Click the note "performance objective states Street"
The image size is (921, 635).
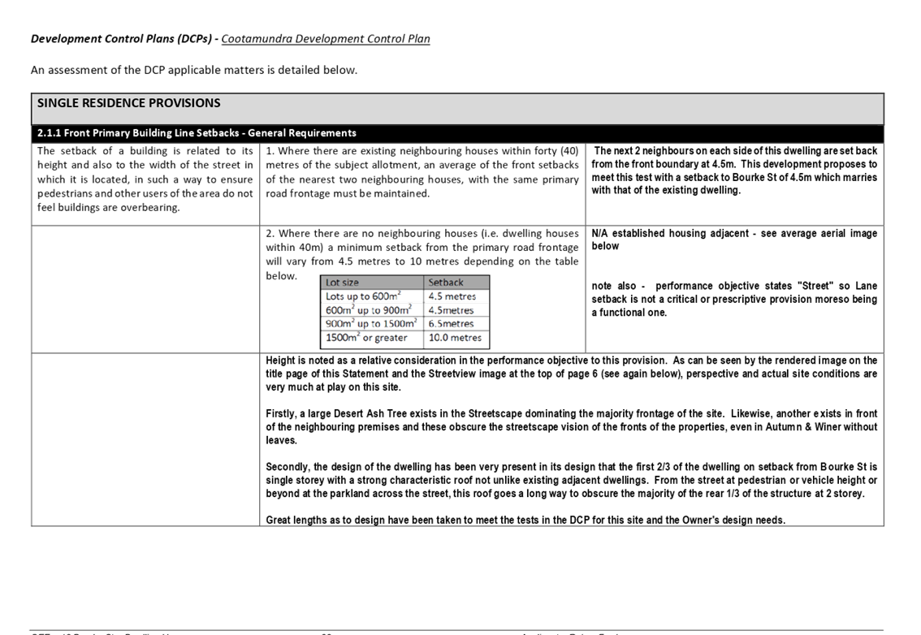(734, 299)
